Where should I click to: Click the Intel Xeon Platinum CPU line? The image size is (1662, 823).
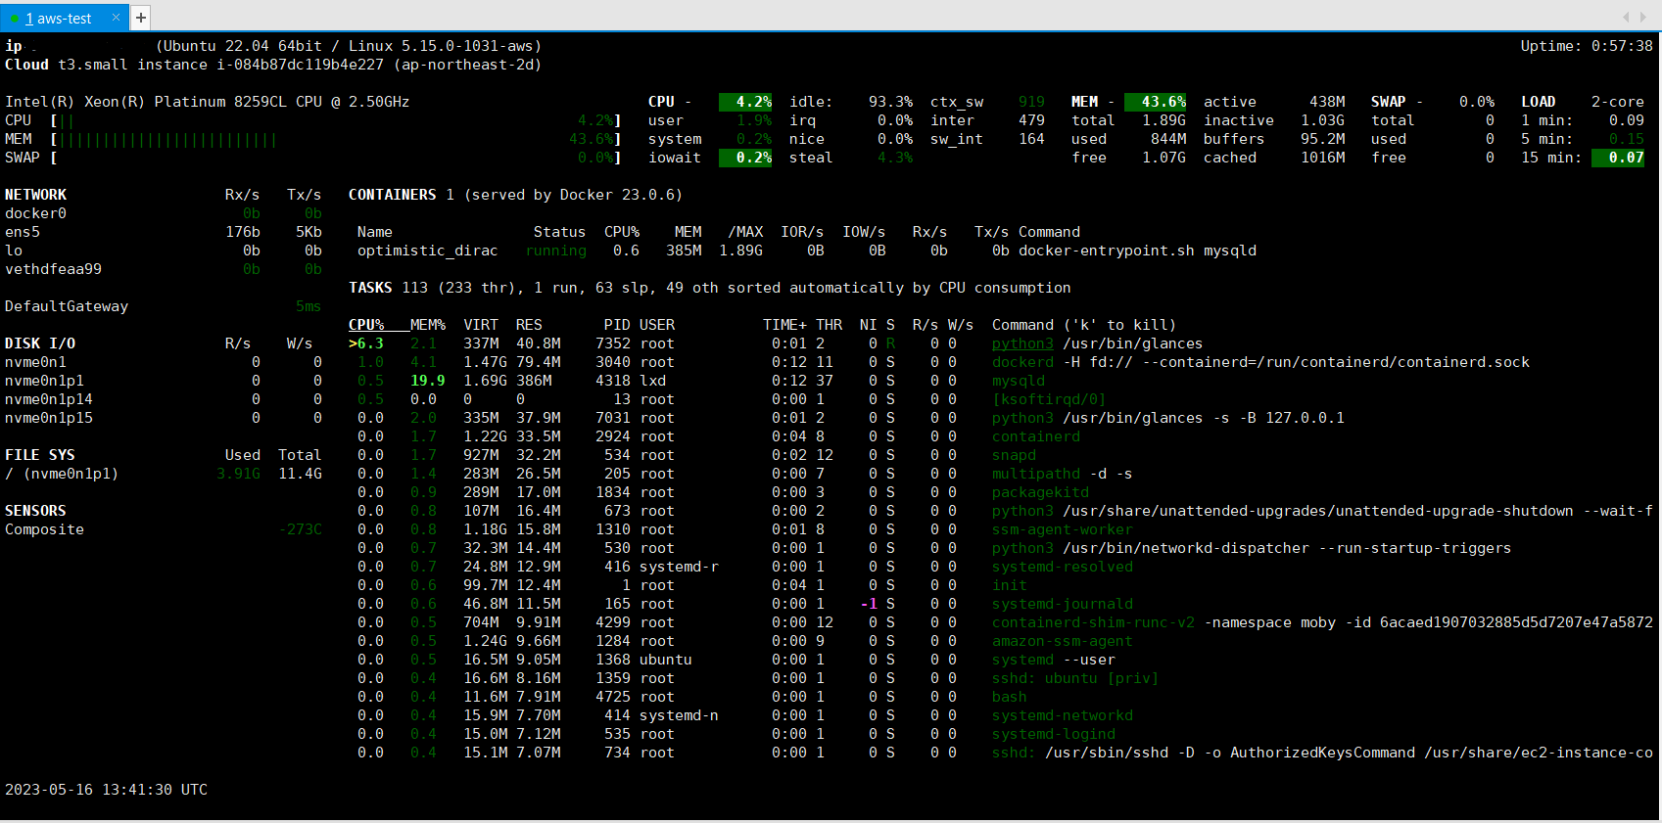tap(207, 102)
